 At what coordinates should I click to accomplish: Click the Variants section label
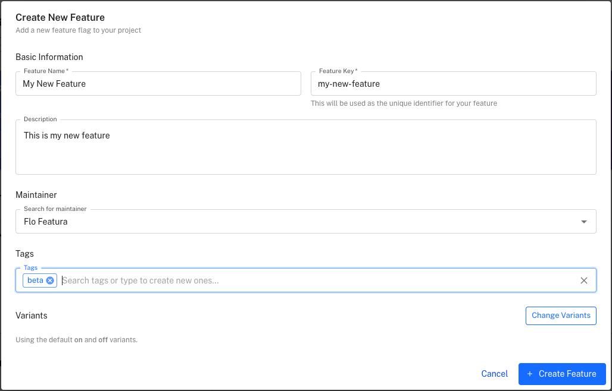[31, 316]
